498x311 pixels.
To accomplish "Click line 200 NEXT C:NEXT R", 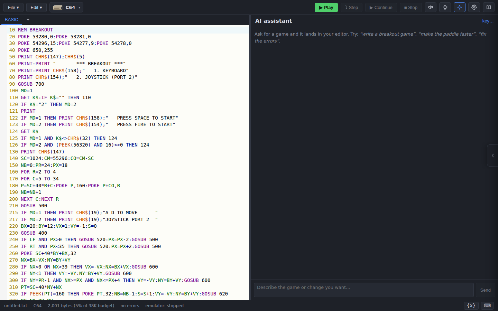I will [x=34, y=199].
